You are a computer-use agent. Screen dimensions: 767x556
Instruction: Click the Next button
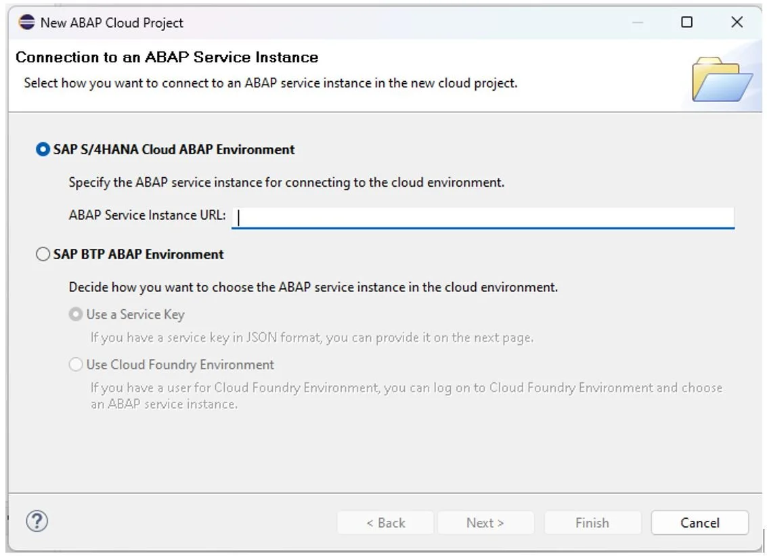pos(485,522)
